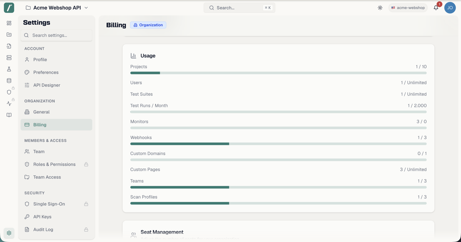Click the Projects usage progress bar
This screenshot has width=461, height=242.
[x=278, y=73]
